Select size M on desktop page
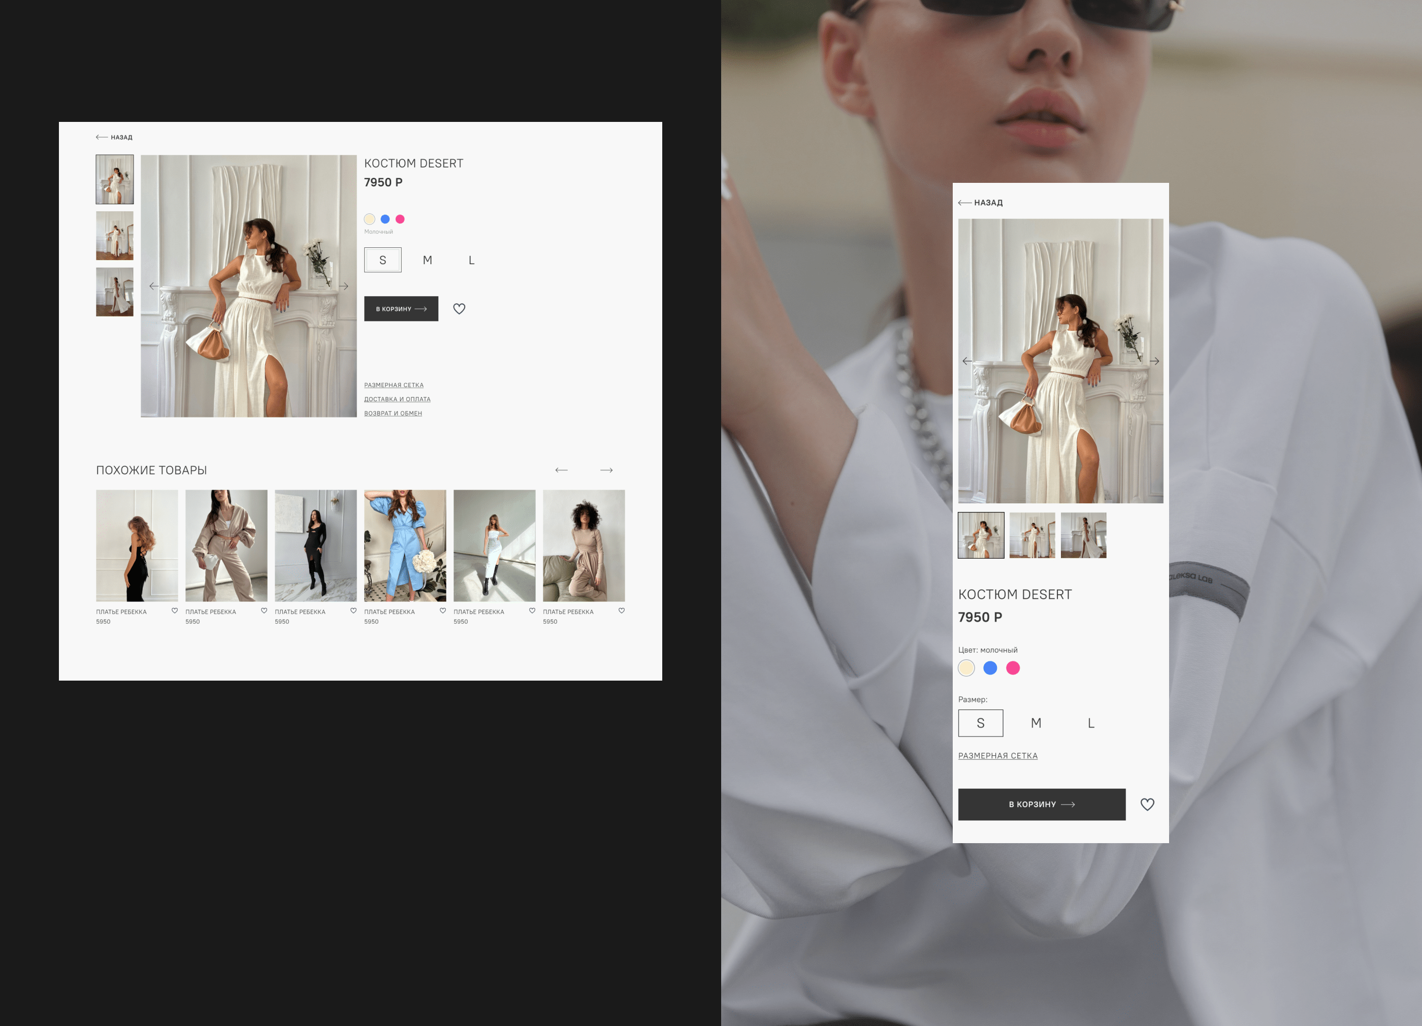Viewport: 1422px width, 1026px height. coord(427,260)
